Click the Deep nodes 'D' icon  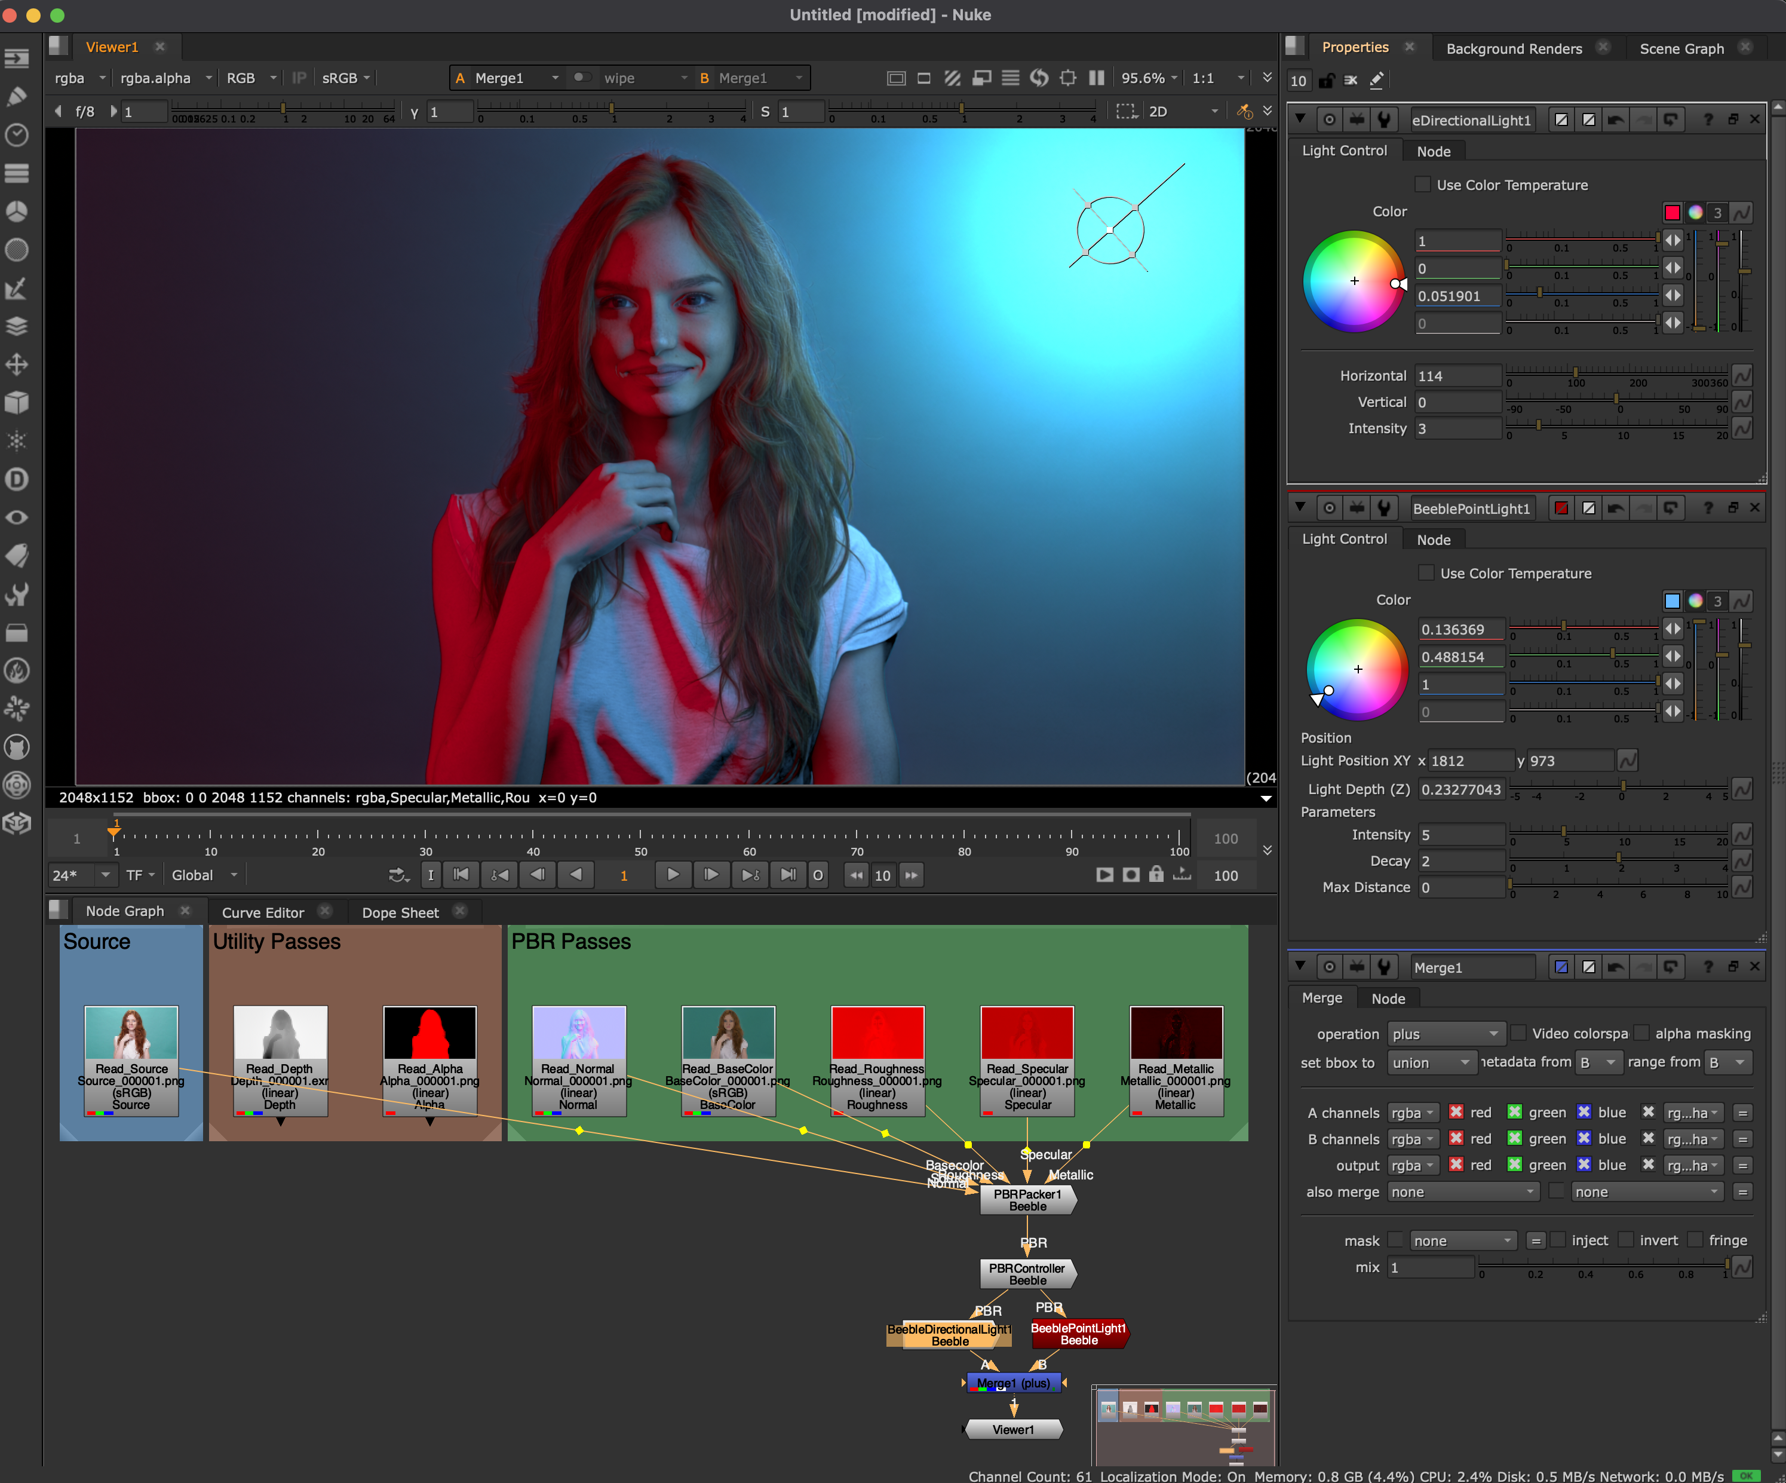click(x=17, y=479)
